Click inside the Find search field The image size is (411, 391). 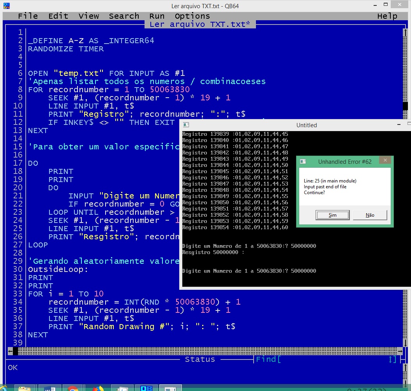331,359
